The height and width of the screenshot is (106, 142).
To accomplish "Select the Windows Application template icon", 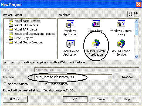I will tap(70, 23).
